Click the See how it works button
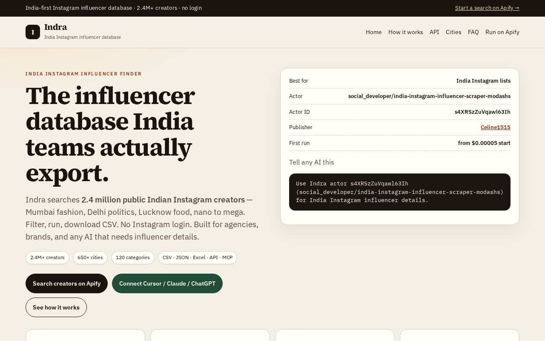 pos(56,307)
